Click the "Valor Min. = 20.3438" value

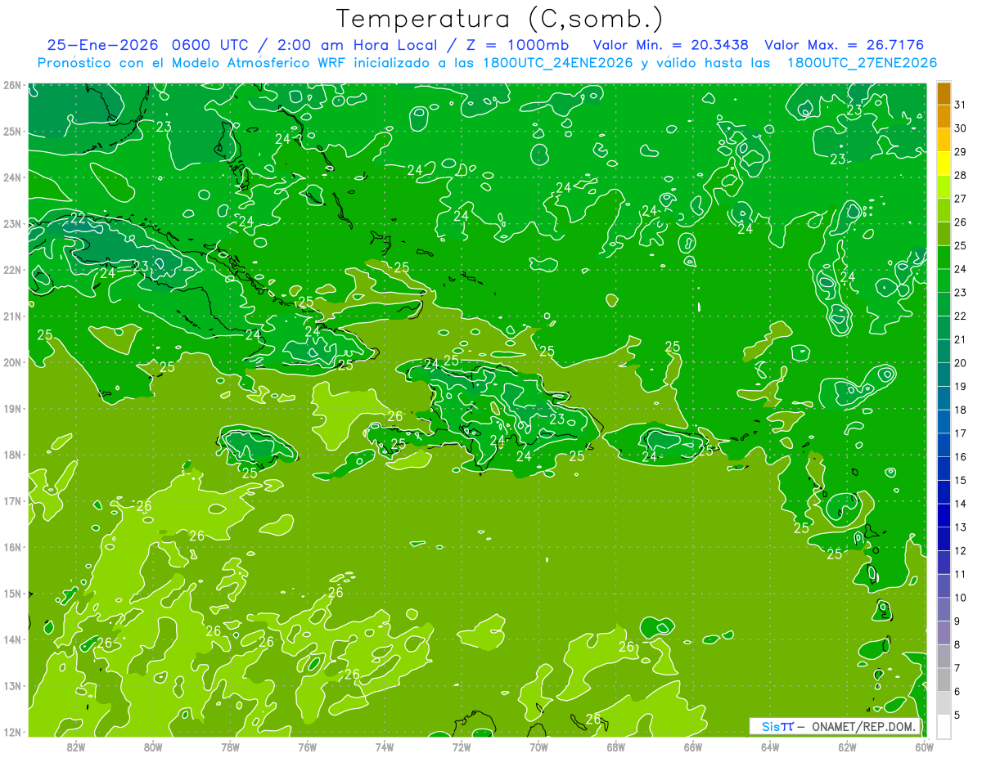pos(671,45)
